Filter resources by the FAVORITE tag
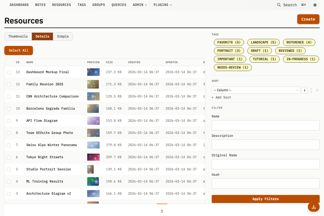The width and height of the screenshot is (324, 216). tap(229, 42)
